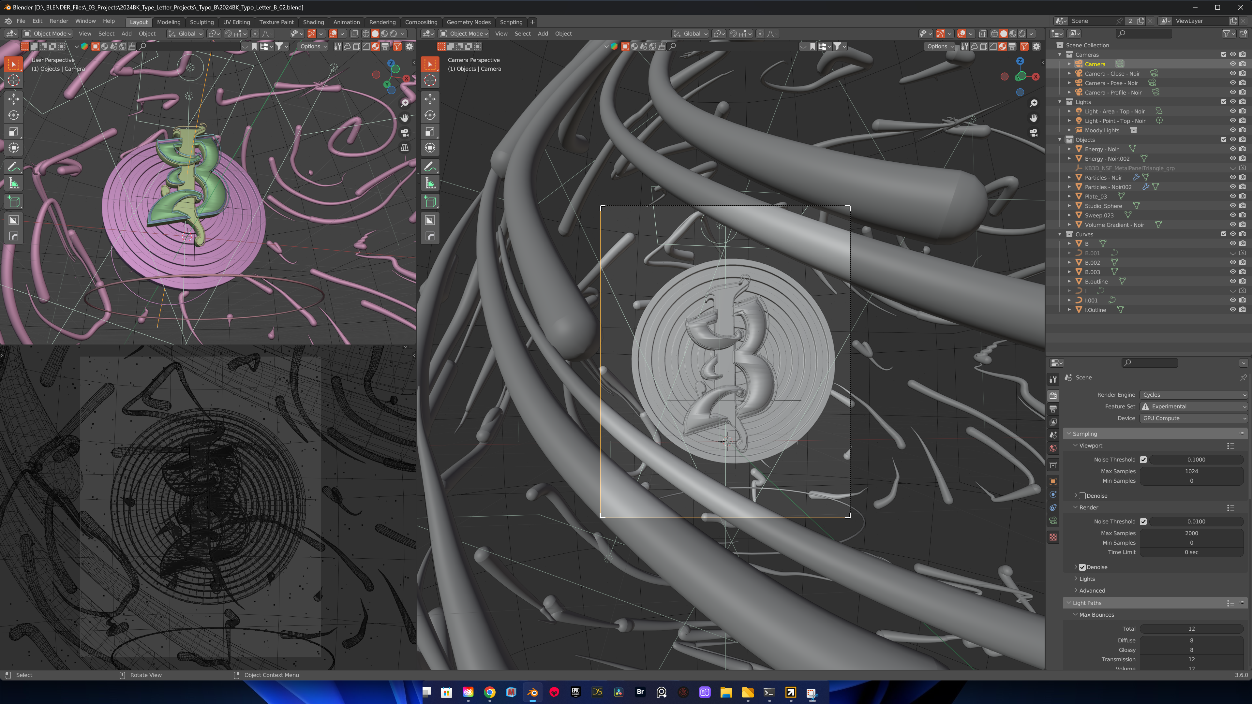This screenshot has height=704, width=1252.
Task: Open Output properties tab
Action: (1053, 409)
